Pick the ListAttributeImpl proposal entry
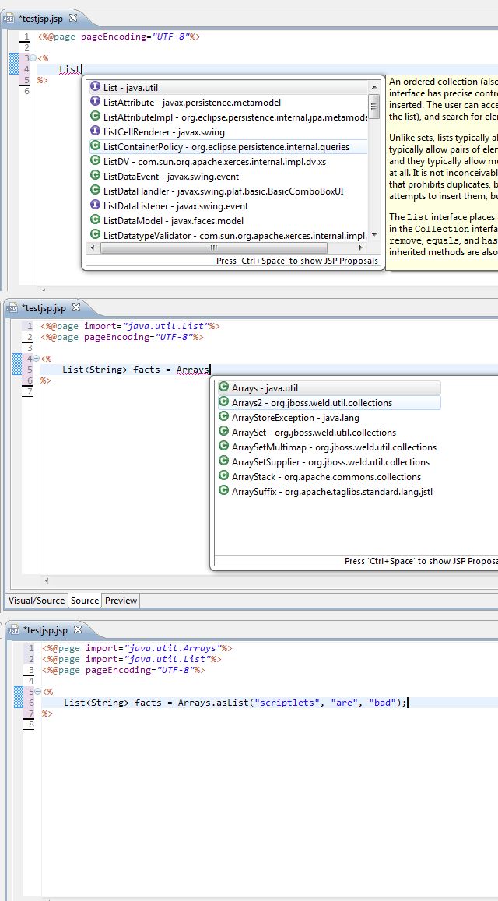 point(229,117)
